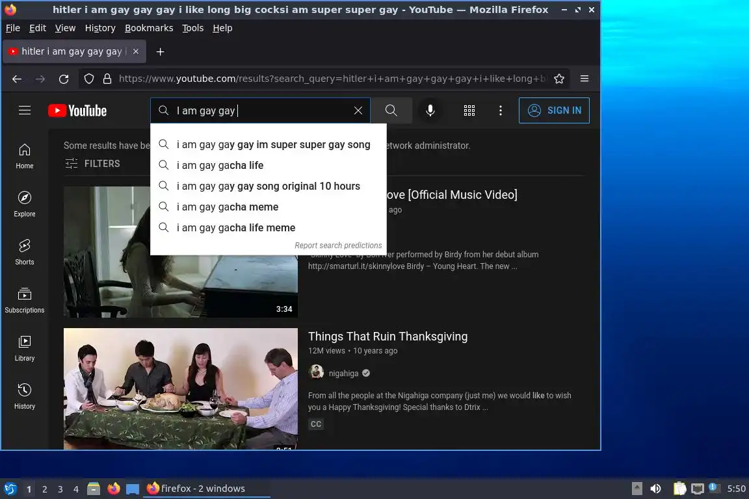Open the History menu
This screenshot has height=499, width=749.
point(100,28)
